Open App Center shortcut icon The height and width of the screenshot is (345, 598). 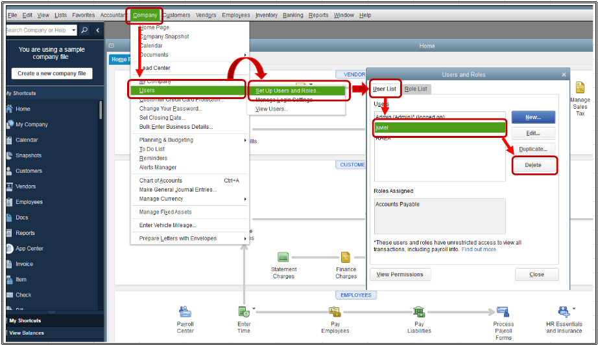[10, 249]
